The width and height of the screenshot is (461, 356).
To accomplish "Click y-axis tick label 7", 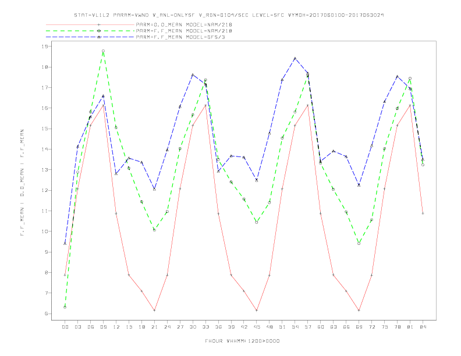I will point(47,293).
